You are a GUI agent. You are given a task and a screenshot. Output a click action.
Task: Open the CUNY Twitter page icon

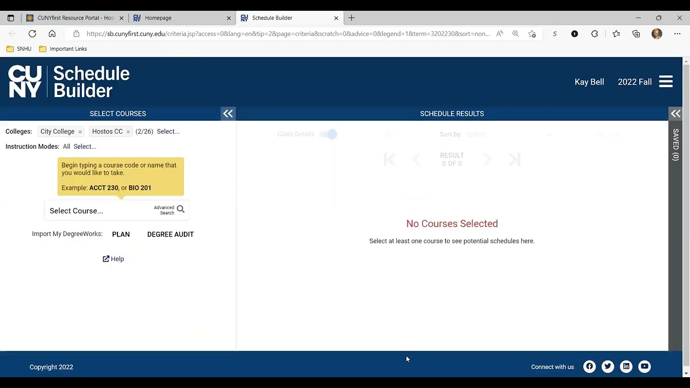tap(608, 366)
